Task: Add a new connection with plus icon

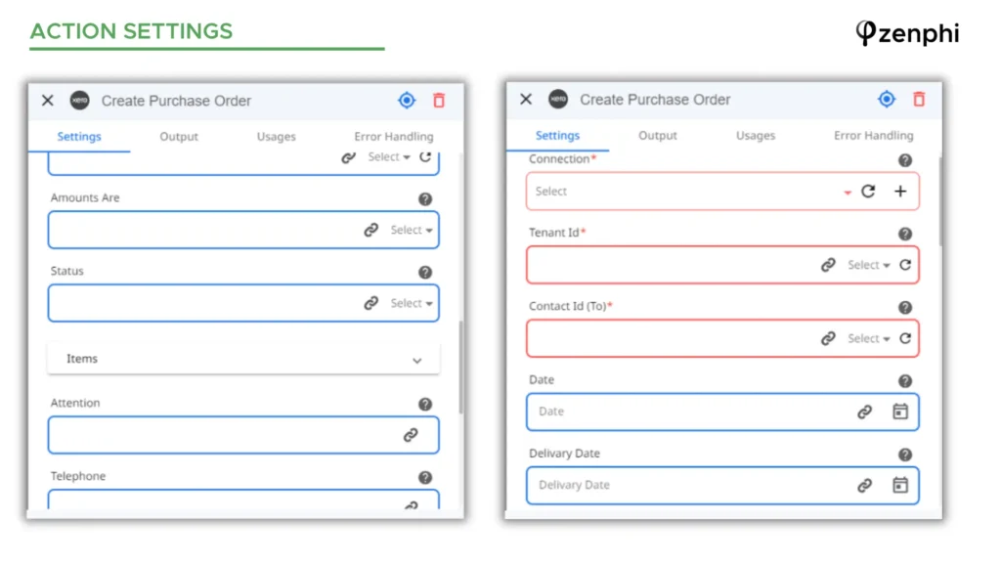Action: pos(900,191)
